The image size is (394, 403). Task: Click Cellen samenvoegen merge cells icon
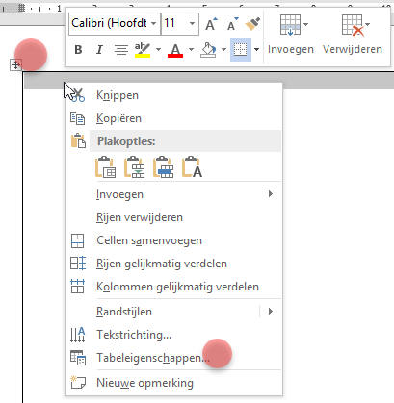(77, 240)
